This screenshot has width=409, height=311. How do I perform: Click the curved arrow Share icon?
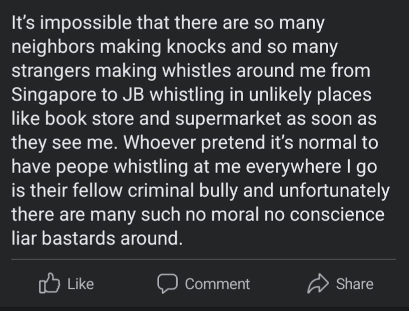pyautogui.click(x=318, y=284)
